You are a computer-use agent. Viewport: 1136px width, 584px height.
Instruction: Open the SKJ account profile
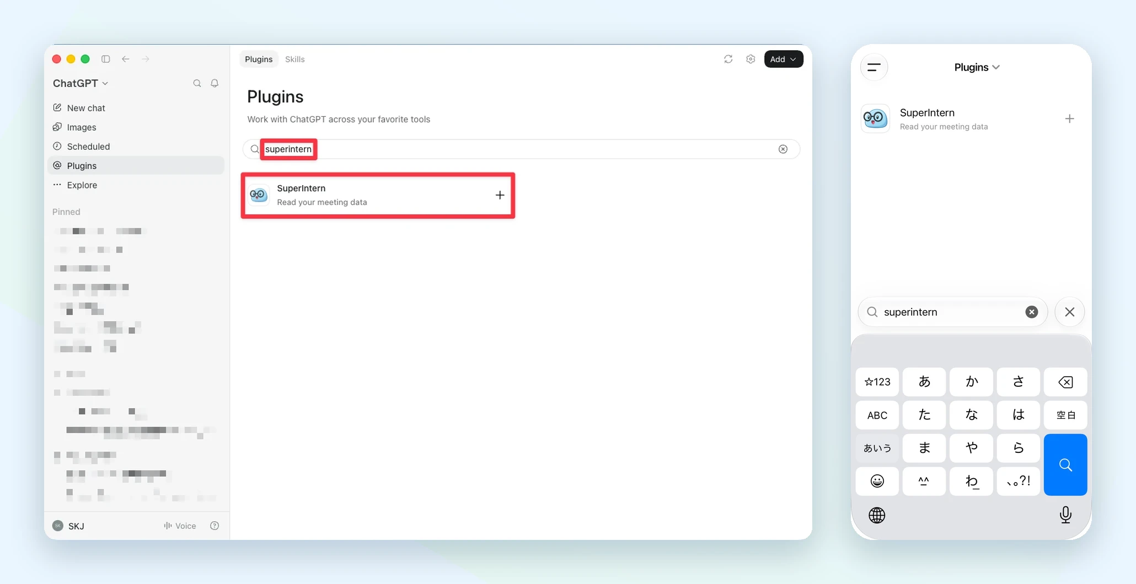coord(68,526)
